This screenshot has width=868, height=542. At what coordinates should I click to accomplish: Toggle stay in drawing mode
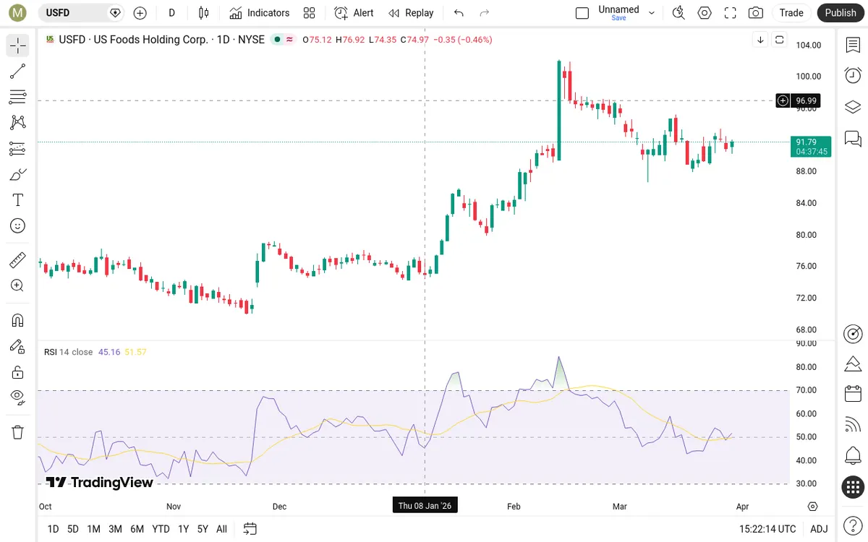pyautogui.click(x=18, y=346)
